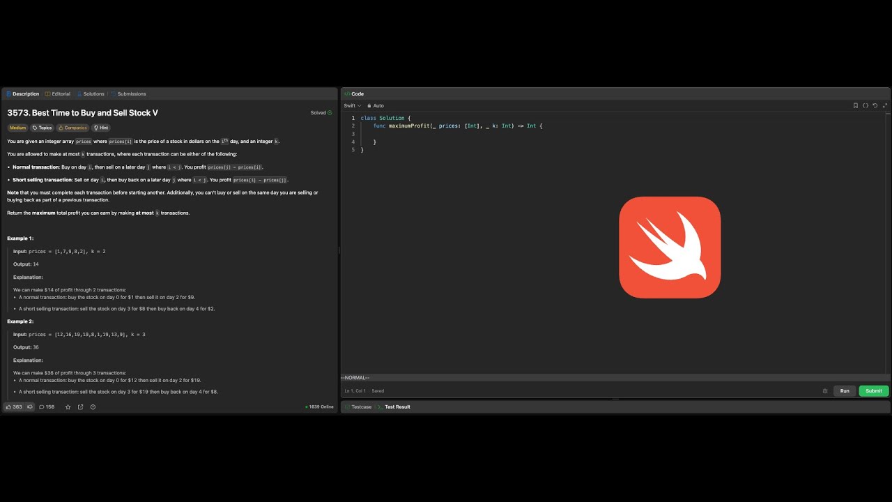Switch to the Editorial tab
This screenshot has height=502, width=892.
click(x=58, y=94)
